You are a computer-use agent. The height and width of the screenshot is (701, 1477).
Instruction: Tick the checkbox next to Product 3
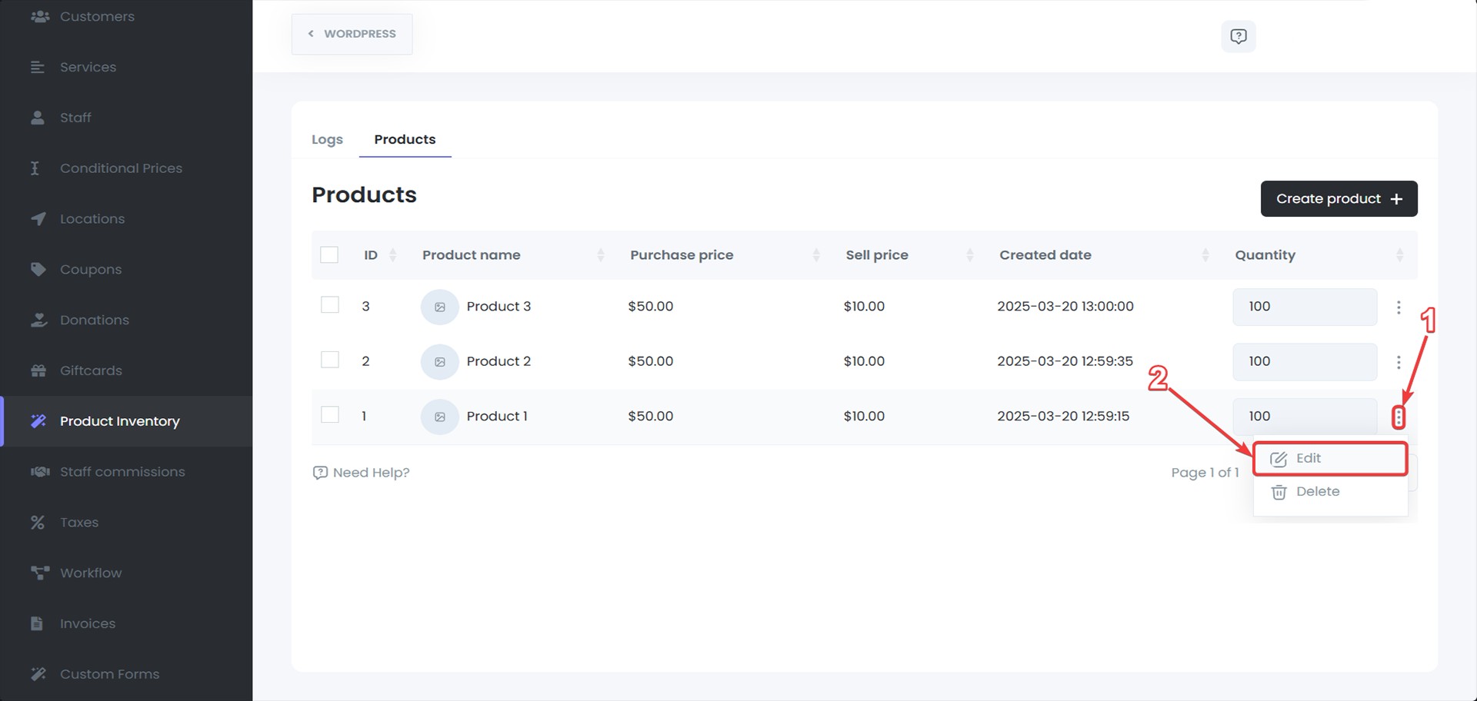tap(329, 304)
